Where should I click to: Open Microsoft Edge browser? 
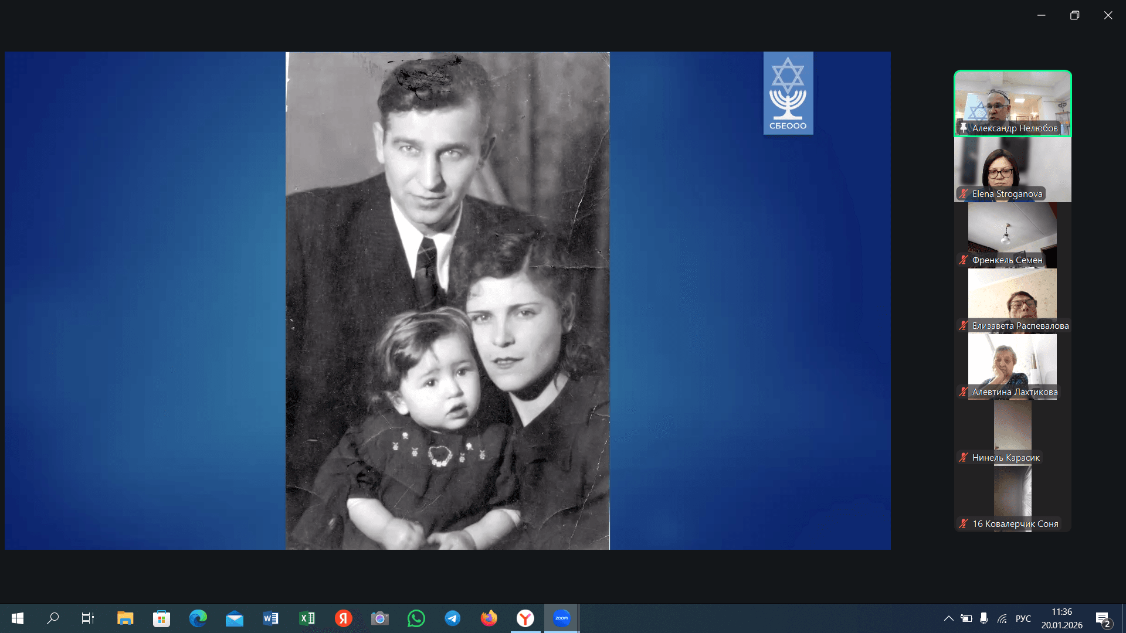click(198, 618)
